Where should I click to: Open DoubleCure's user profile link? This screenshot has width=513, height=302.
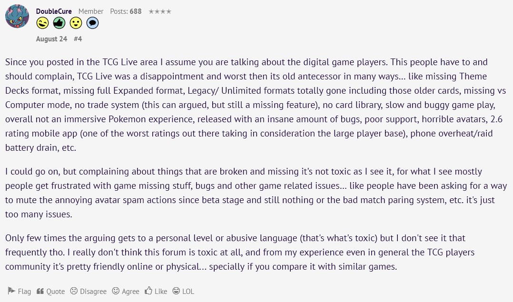pos(54,11)
